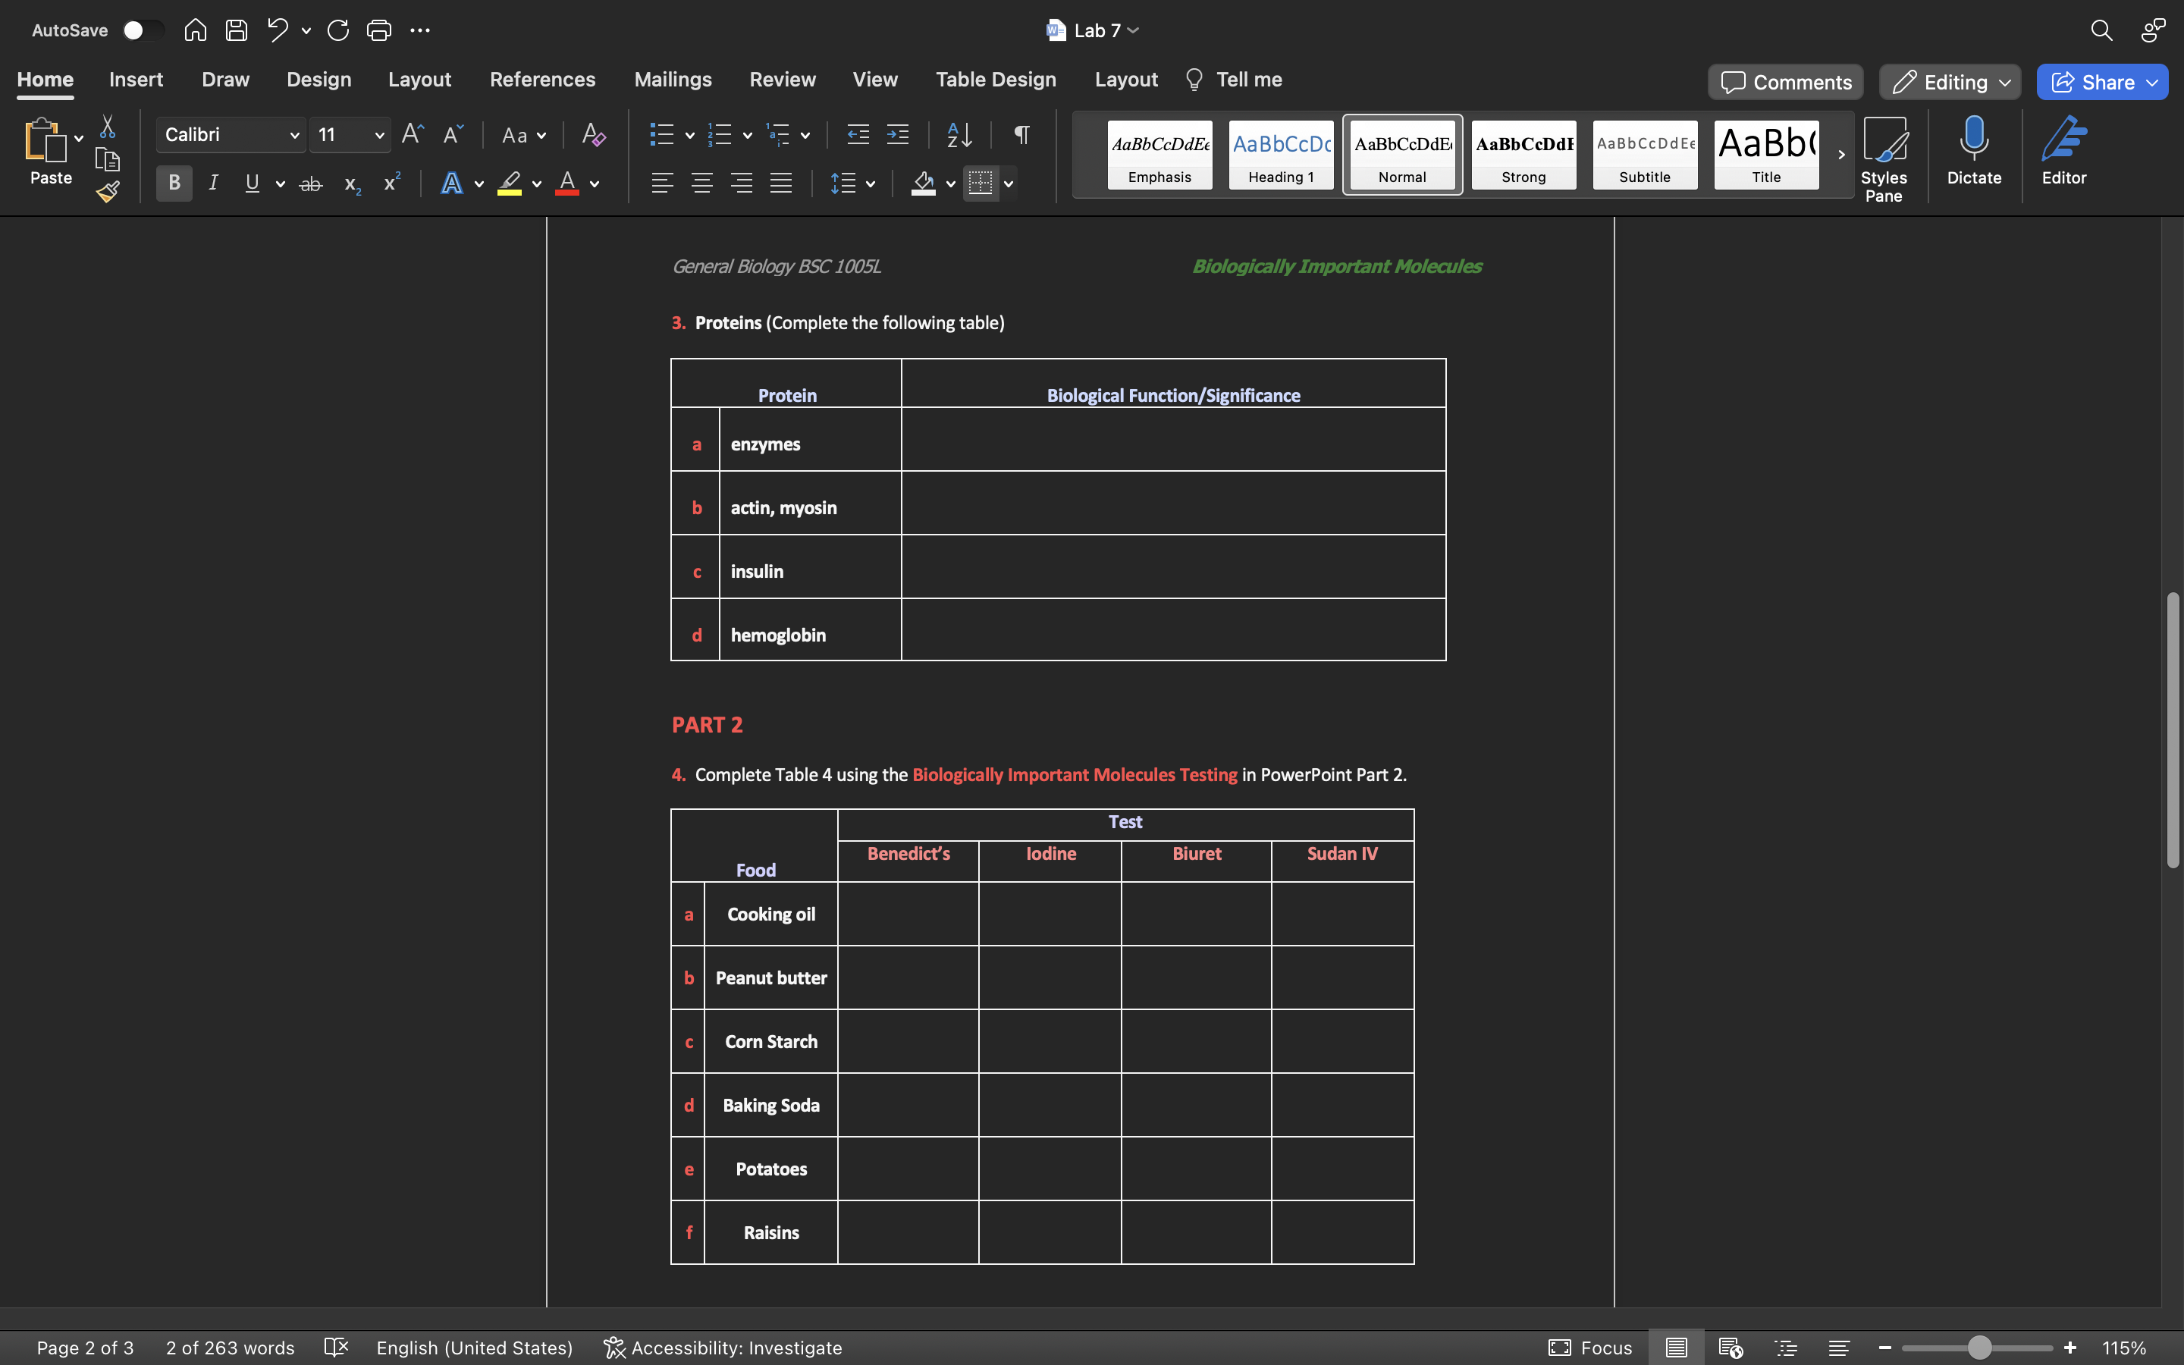This screenshot has height=1365, width=2184.
Task: Apply Italic formatting
Action: [x=214, y=184]
